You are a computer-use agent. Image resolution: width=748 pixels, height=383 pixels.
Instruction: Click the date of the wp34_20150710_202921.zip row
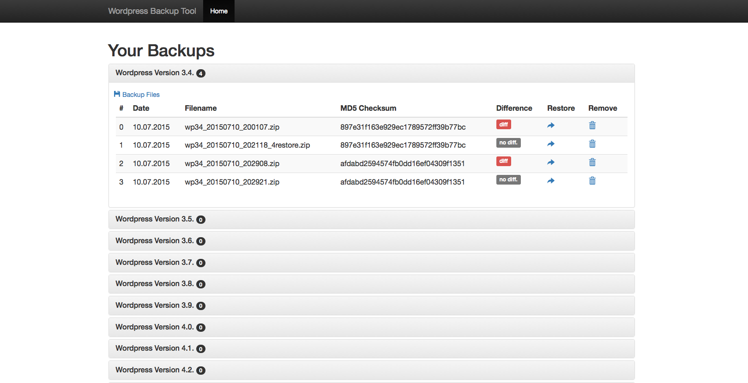tap(151, 182)
